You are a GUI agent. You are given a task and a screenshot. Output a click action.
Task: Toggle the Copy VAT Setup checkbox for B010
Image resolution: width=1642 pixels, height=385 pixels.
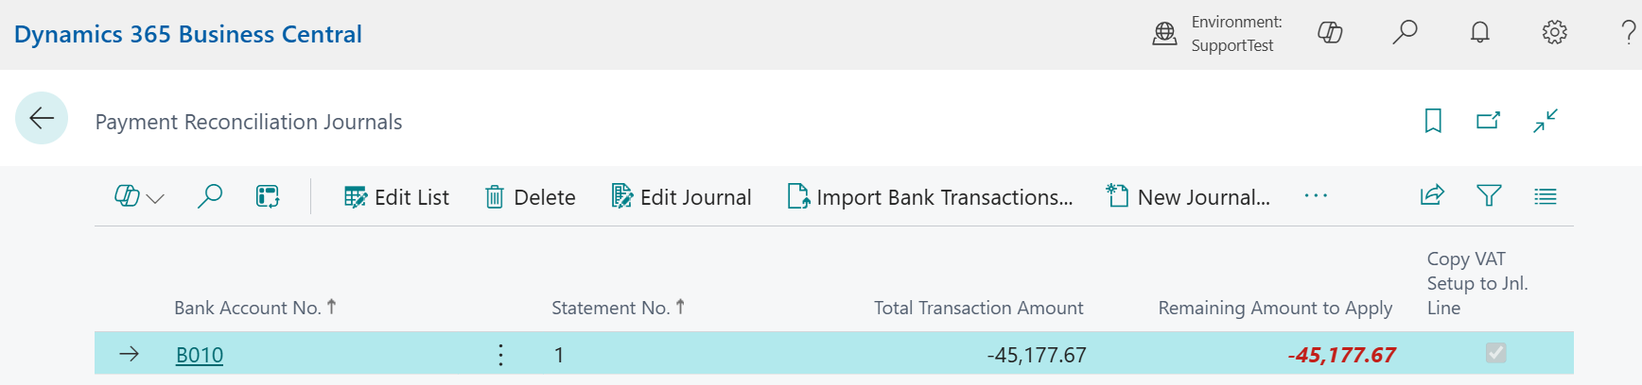1495,353
